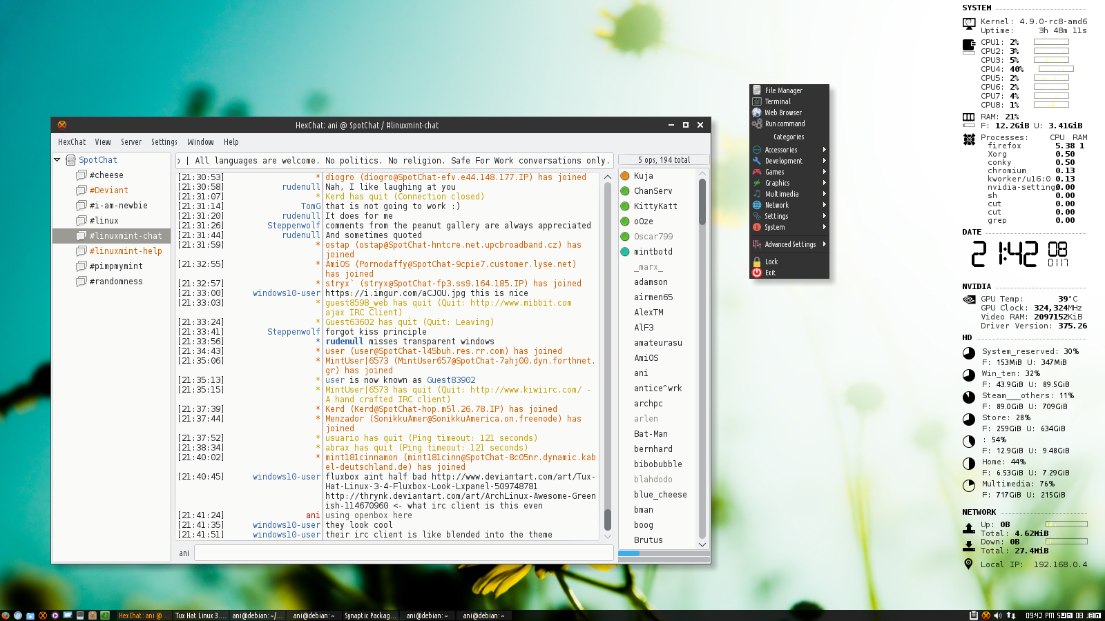Launch Firefox from the taskbar icon
The width and height of the screenshot is (1105, 621).
(6, 615)
